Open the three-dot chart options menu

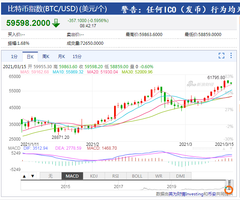[231, 56]
